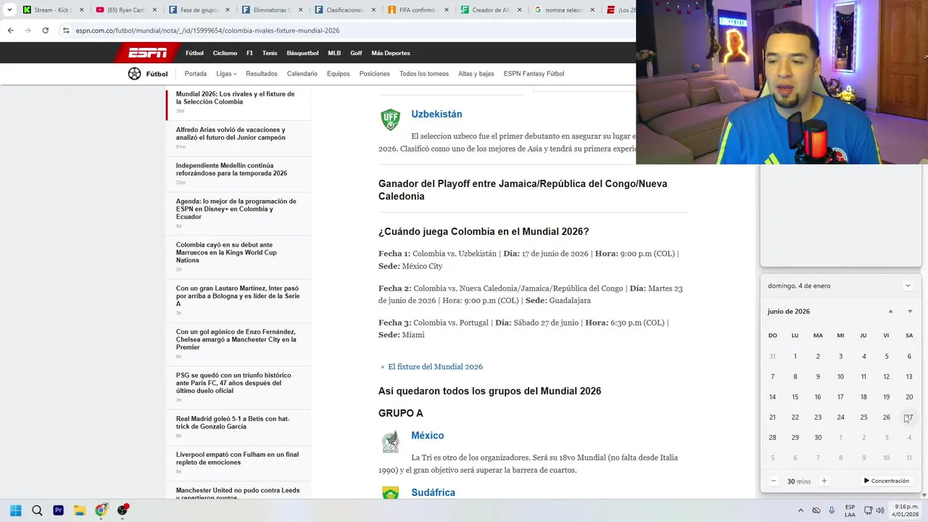Screen dimensions: 928x522
Task: Open El fixture del Mundial 2026 link
Action: point(435,367)
